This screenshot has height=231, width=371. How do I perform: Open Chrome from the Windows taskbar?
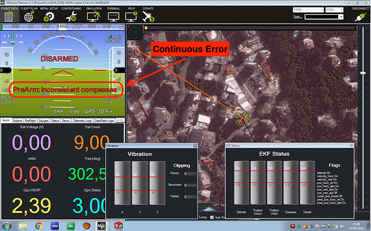point(38,226)
